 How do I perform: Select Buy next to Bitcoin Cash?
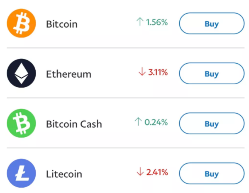click(212, 124)
